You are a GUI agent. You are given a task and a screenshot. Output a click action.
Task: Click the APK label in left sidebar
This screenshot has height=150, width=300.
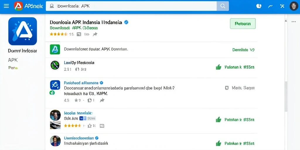pyautogui.click(x=13, y=60)
